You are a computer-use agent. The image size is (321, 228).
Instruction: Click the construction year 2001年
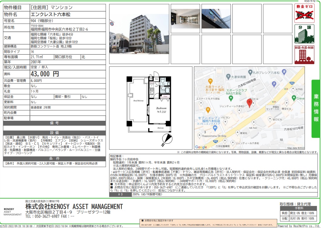click(36, 62)
